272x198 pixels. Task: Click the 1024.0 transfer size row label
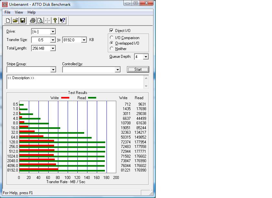click(13, 156)
